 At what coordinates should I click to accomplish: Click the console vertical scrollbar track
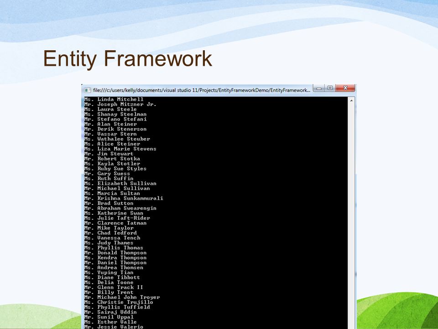[x=351, y=215]
